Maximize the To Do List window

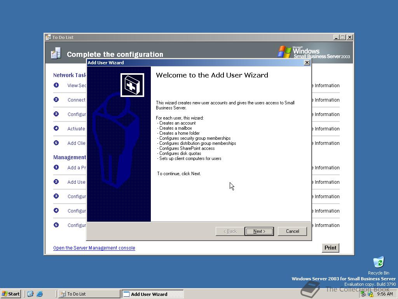point(343,37)
